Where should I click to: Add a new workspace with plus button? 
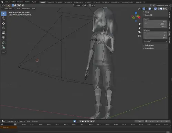pyautogui.click(x=144, y=2)
